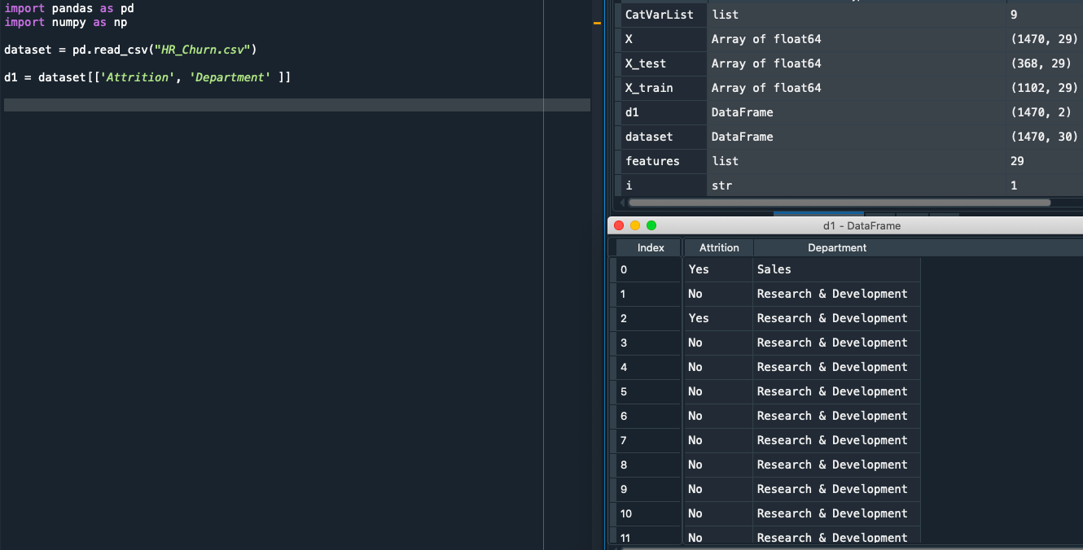Click Research & Development cell in row 1
Image resolution: width=1083 pixels, height=550 pixels.
[836, 294]
